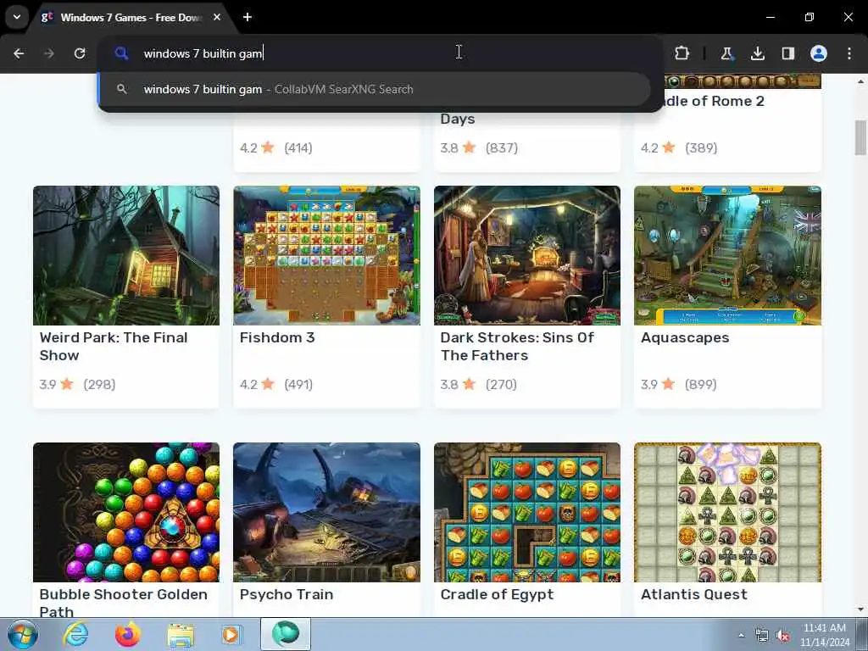Screen dimensions: 868x651
Task: Go forward to next page
Action: pyautogui.click(x=49, y=53)
